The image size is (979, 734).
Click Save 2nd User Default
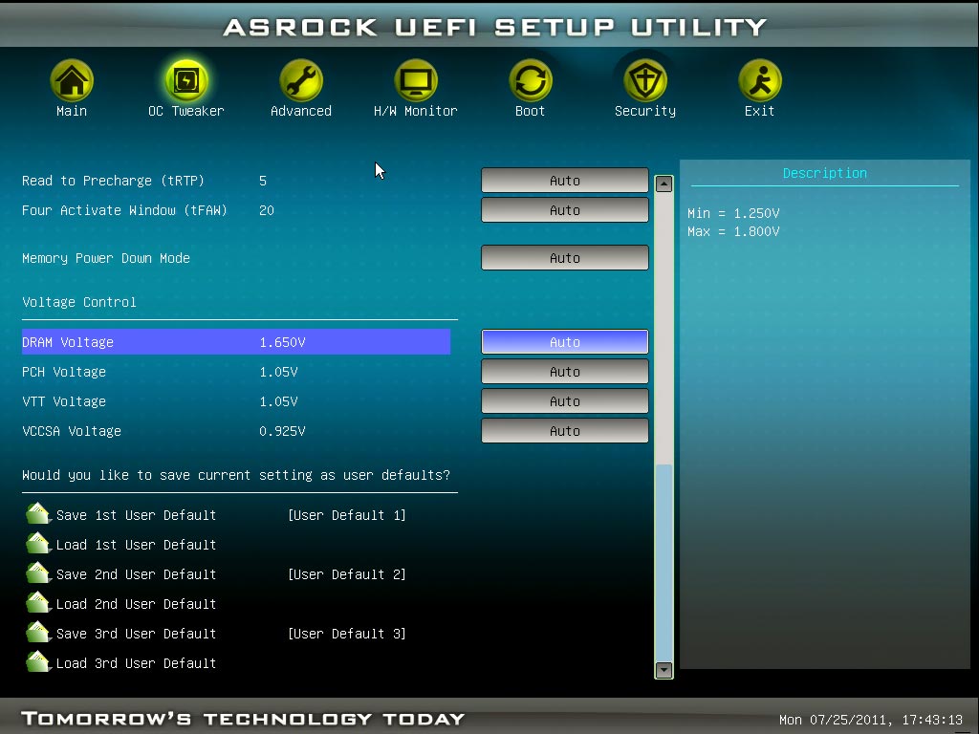pyautogui.click(x=136, y=574)
